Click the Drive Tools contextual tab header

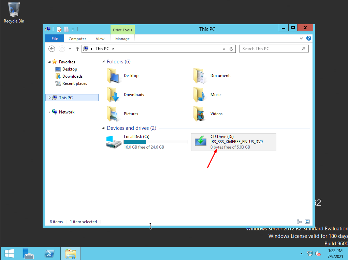(122, 30)
